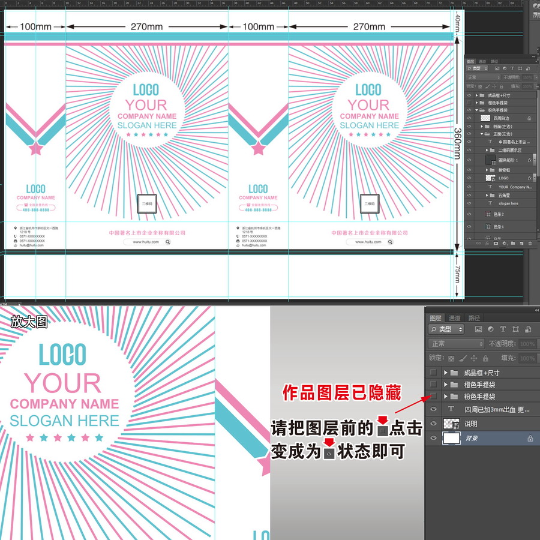Switch to 路径 tab in small upper panel

[494, 61]
